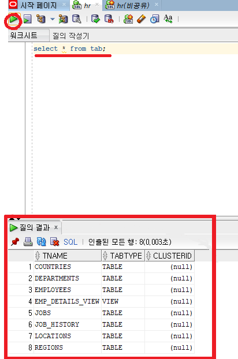The width and height of the screenshot is (238, 359).
Task: Sort by TNAME column header
Action: [x=68, y=256]
